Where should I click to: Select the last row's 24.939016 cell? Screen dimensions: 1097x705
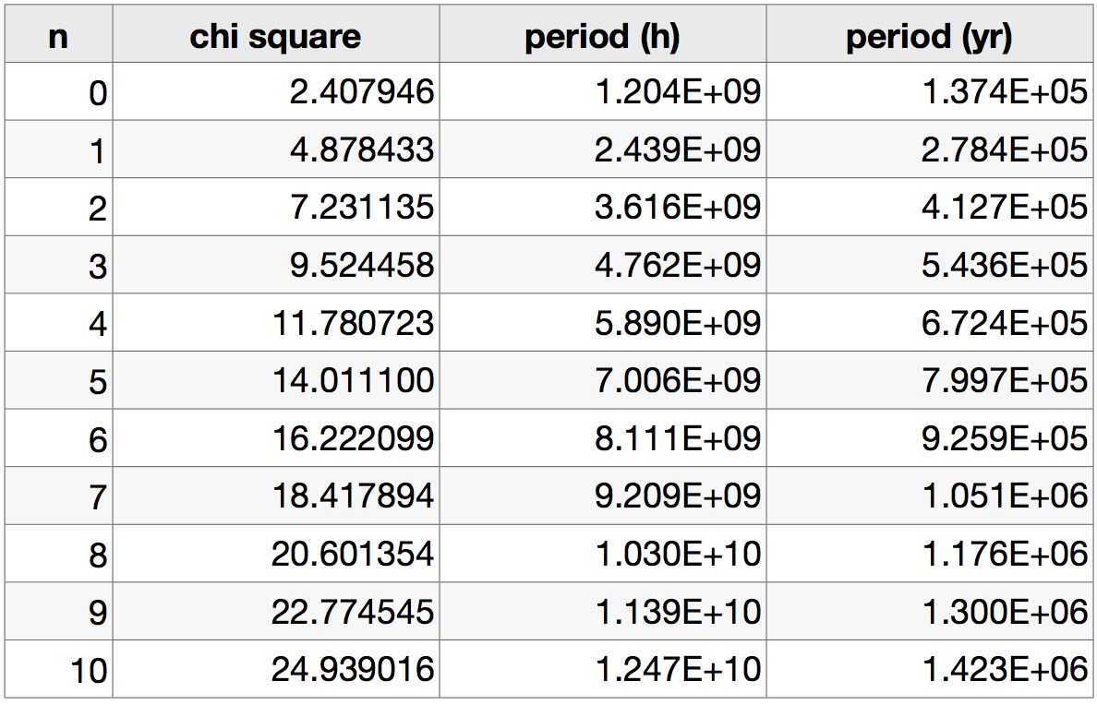coord(276,669)
